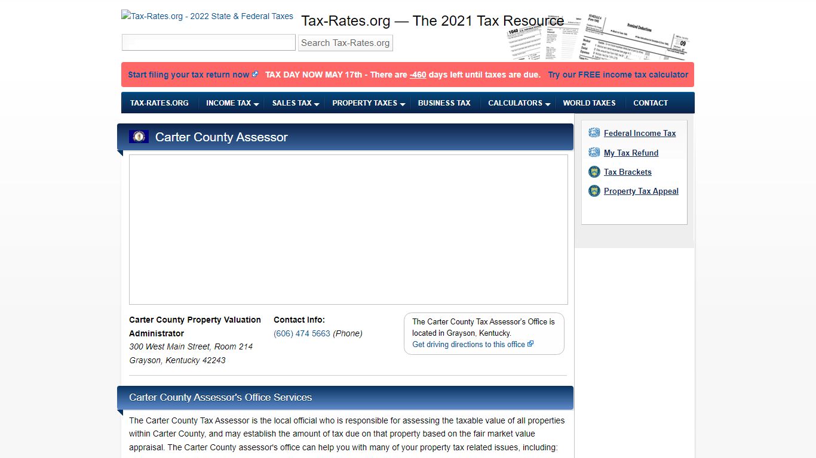Image resolution: width=816 pixels, height=458 pixels.
Task: Click the external-link icon after driving directions
Action: tap(530, 344)
